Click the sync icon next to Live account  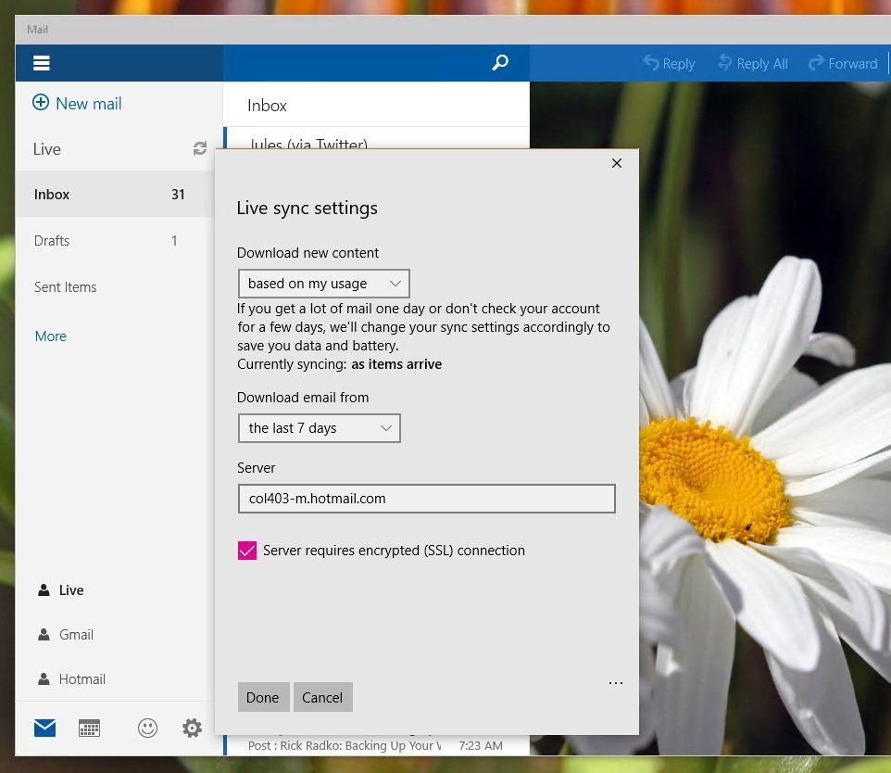point(199,148)
